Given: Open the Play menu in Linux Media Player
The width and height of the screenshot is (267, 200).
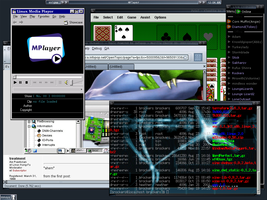Looking at the screenshot, I should [x=32, y=16].
